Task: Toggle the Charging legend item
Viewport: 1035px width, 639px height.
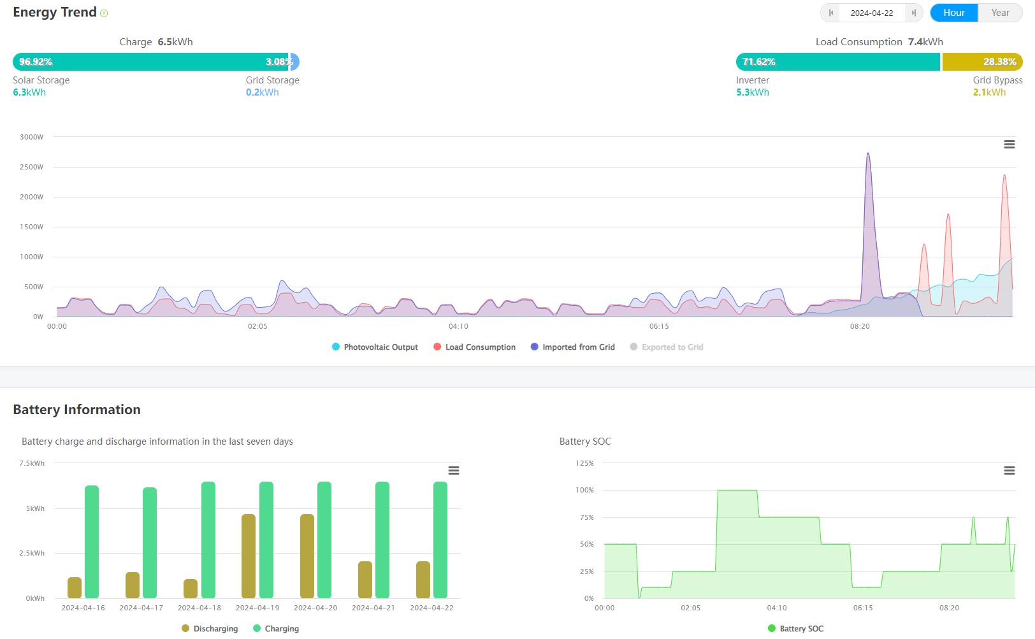Action: pos(276,629)
